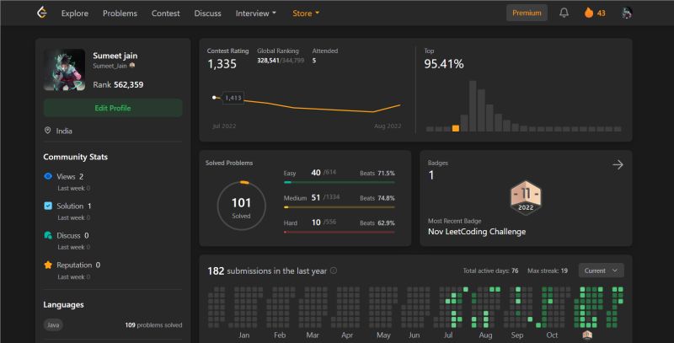Click the Top 95.41% value

pyautogui.click(x=444, y=64)
